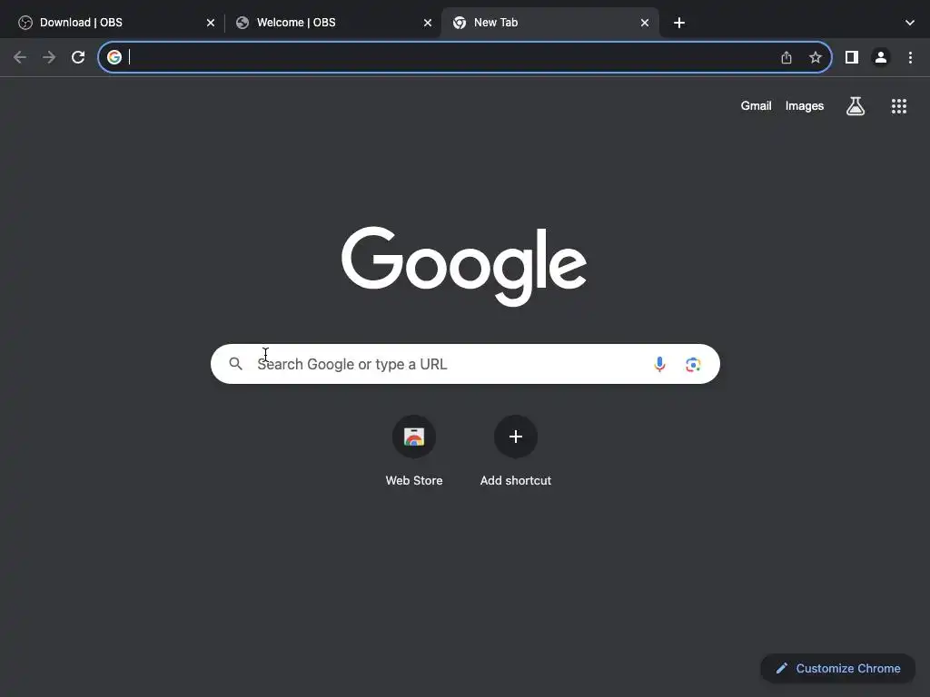Reload the current page
Viewport: 930px width, 697px height.
78,57
